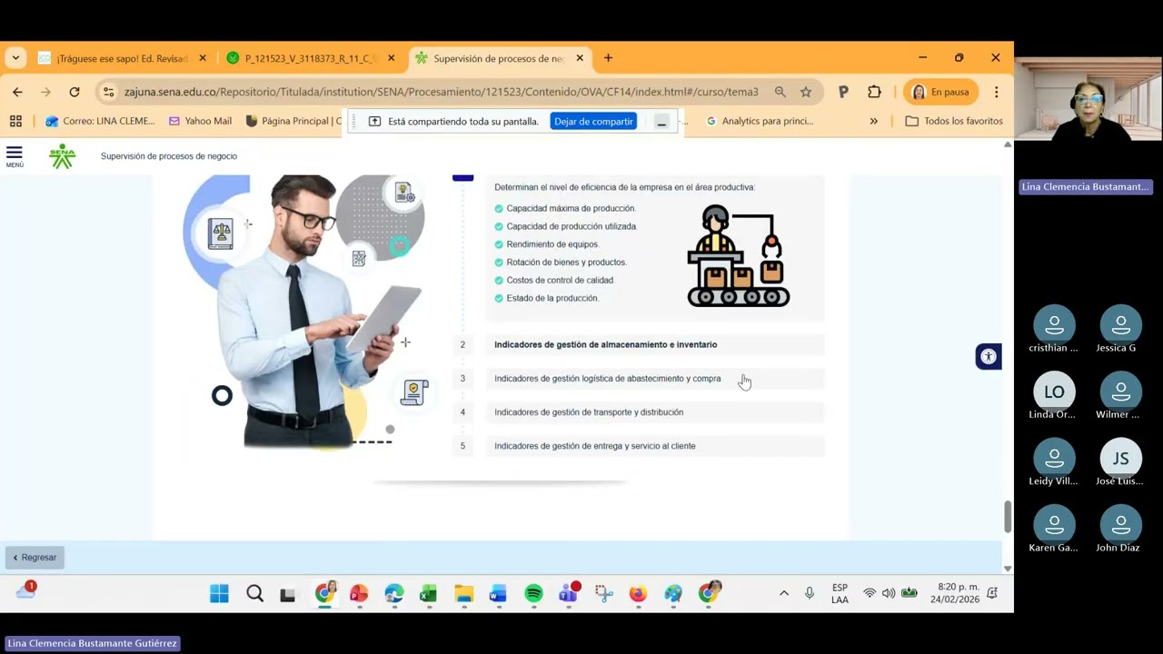Bookmark this page with the star
The width and height of the screenshot is (1163, 654).
806,92
